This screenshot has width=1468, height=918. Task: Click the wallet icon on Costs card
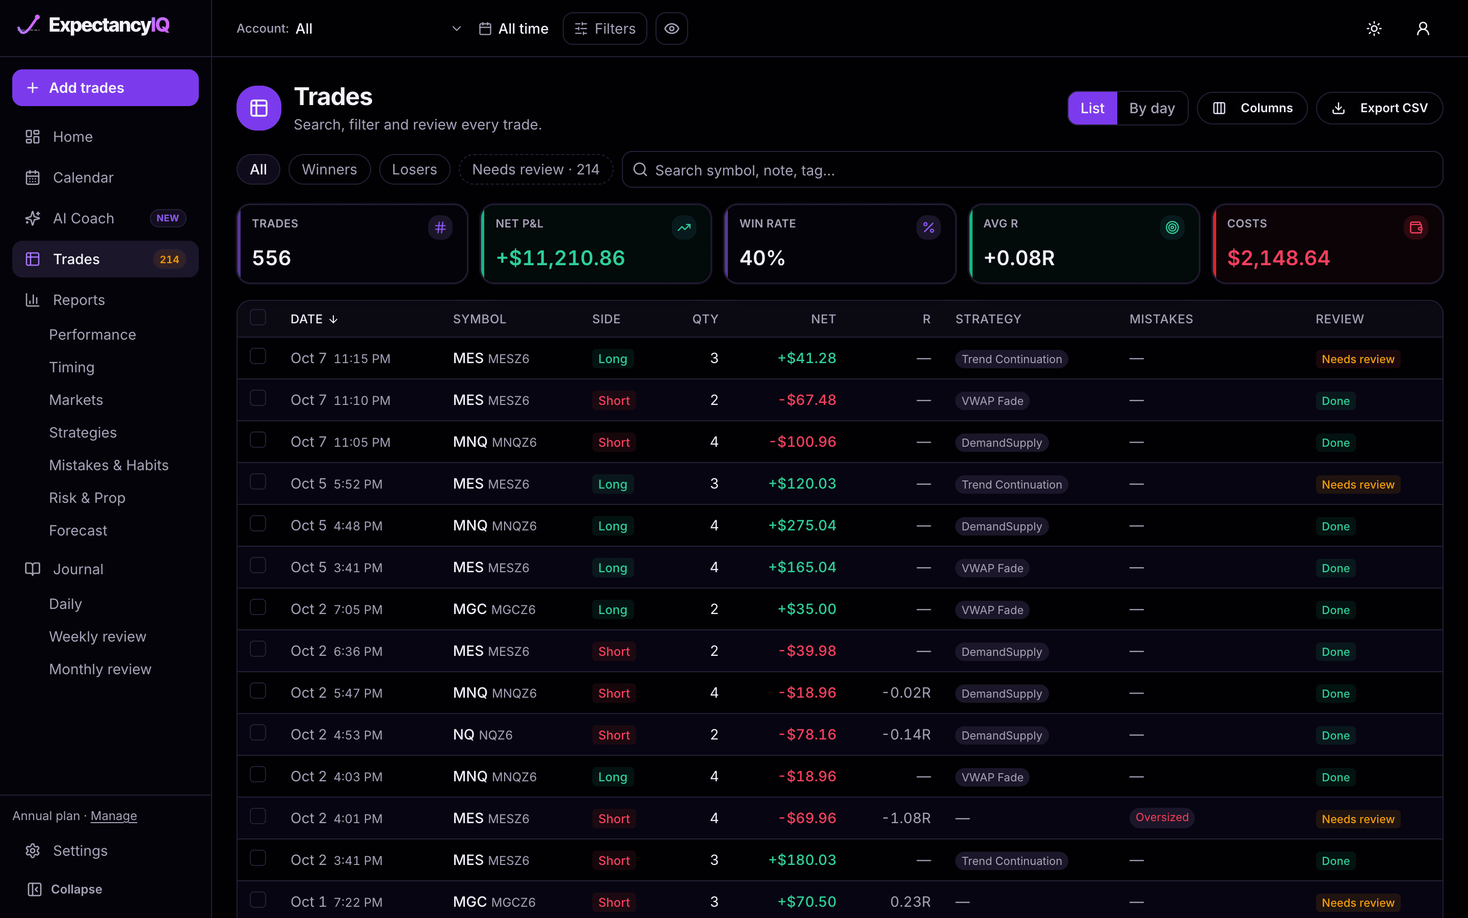click(x=1417, y=227)
